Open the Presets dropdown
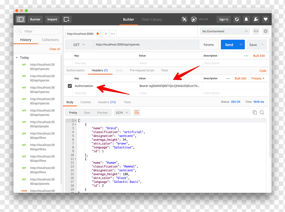The width and height of the screenshot is (285, 212). (x=258, y=78)
